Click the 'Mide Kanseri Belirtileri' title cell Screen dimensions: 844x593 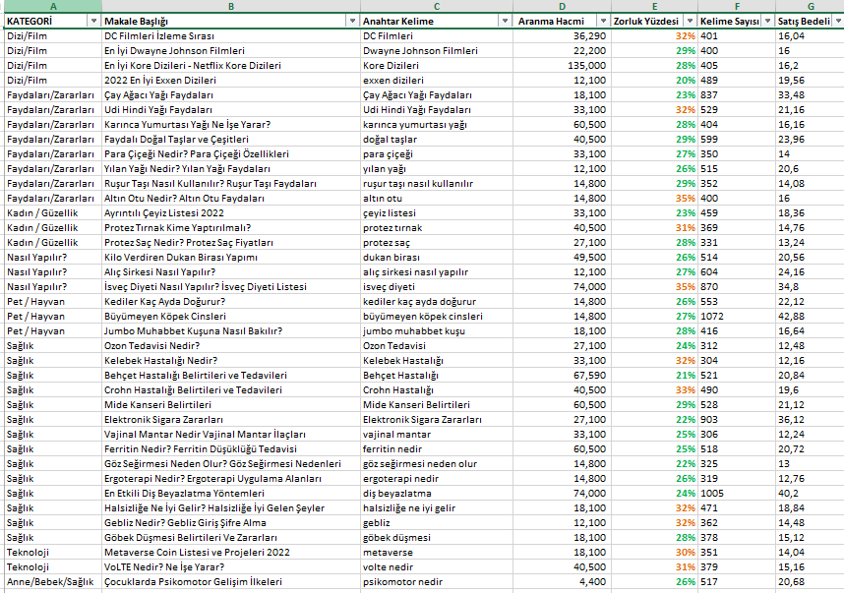(x=231, y=404)
